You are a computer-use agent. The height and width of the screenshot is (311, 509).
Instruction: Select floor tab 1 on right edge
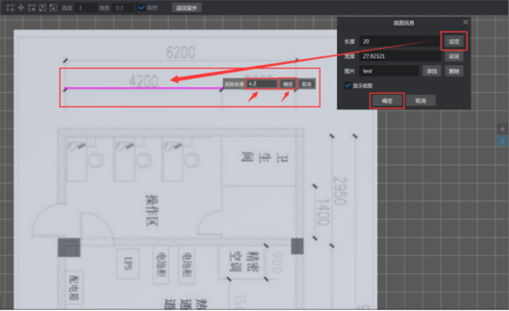(x=502, y=140)
